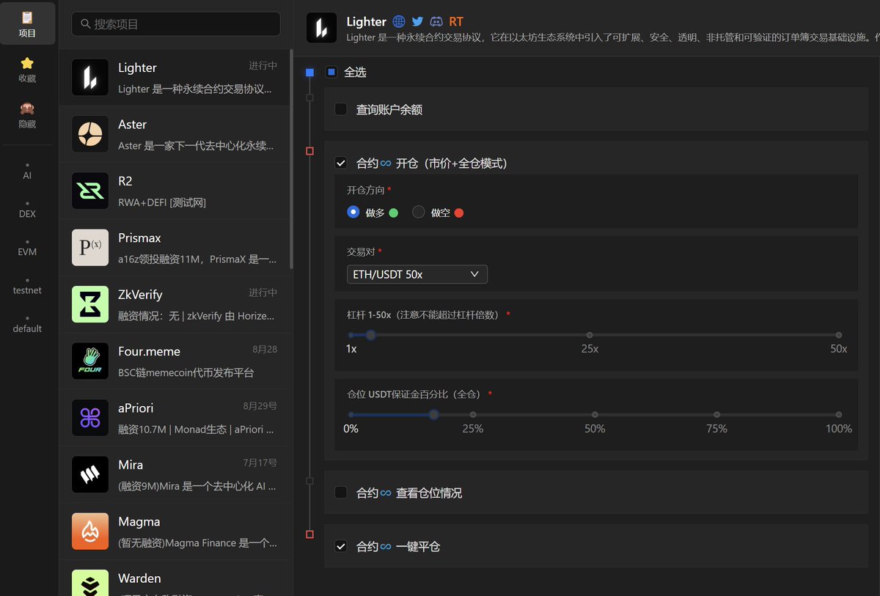The image size is (880, 596).
Task: Click the 25% label on margin slider
Action: click(472, 429)
